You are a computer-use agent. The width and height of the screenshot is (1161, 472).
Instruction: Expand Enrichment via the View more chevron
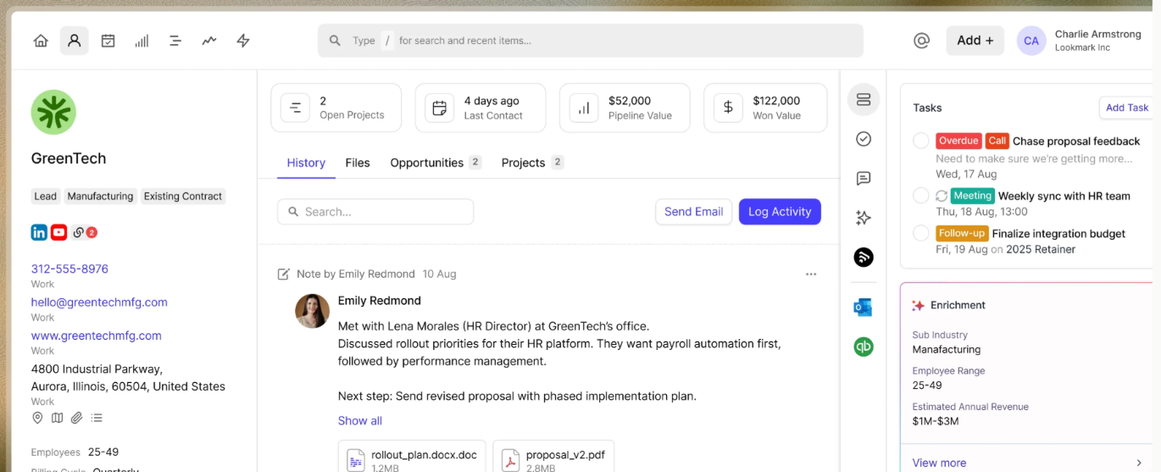(1139, 463)
